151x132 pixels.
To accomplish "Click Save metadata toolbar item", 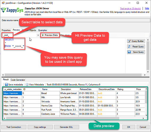I will (x=14, y=84).
